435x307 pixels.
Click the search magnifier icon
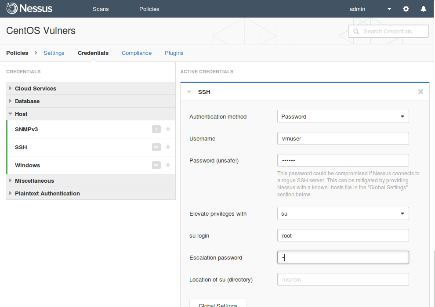pyautogui.click(x=356, y=31)
